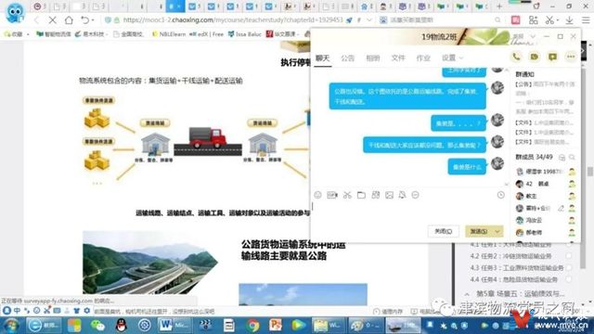Click the 关闭 button in chat window
This screenshot has width=594, height=334.
pyautogui.click(x=443, y=231)
